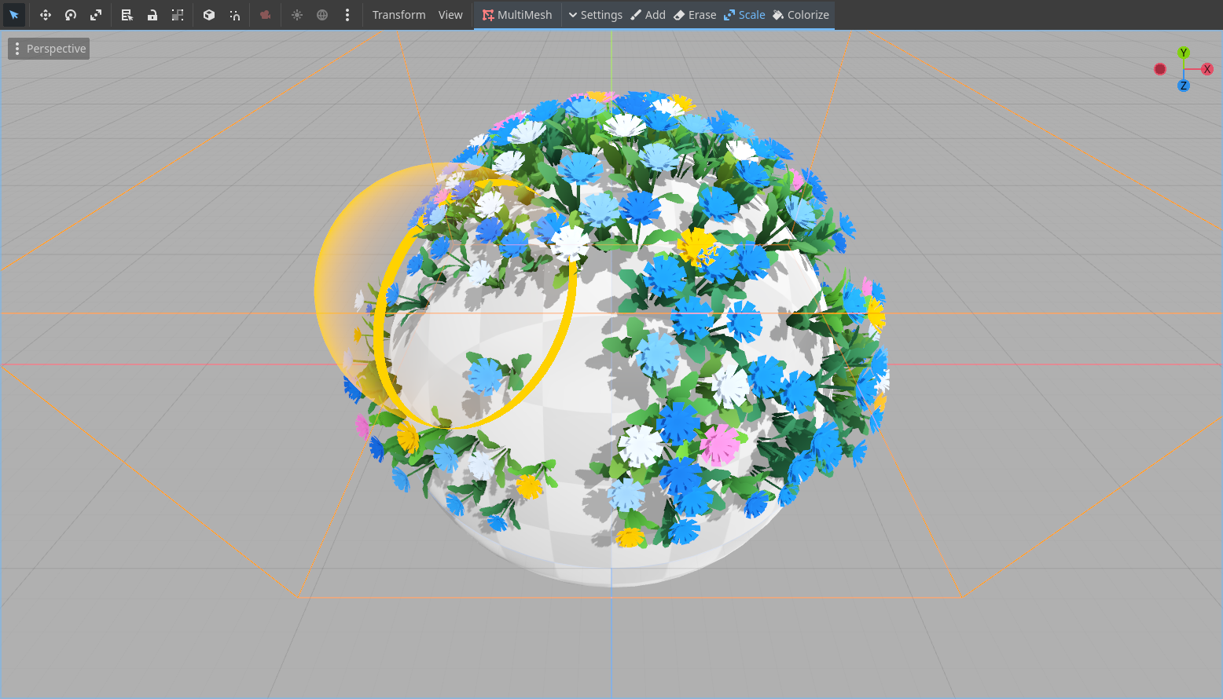Select the Colorize brush tool
Image resolution: width=1223 pixels, height=699 pixels.
coord(801,15)
